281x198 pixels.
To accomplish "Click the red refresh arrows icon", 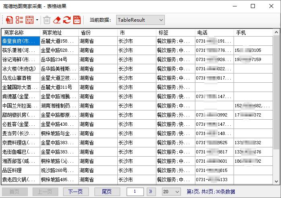I will click(x=67, y=20).
